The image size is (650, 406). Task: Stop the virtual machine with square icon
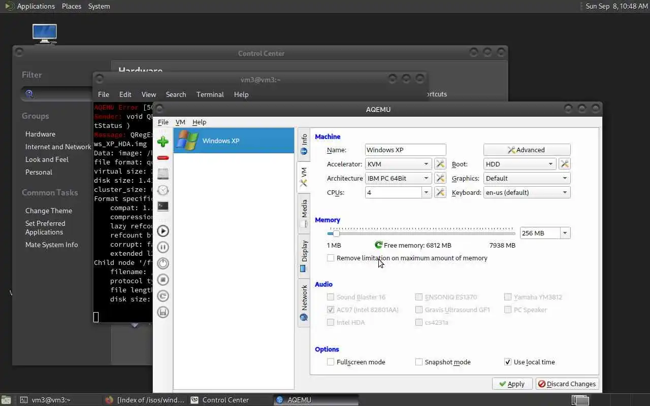click(163, 280)
